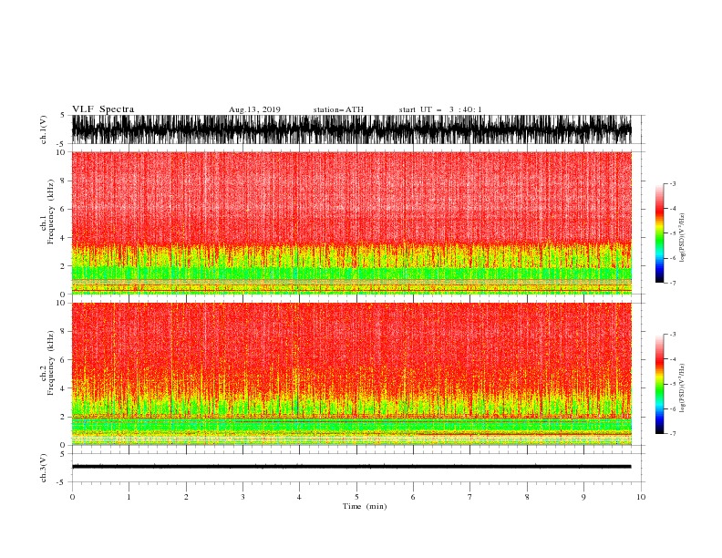Click the ch.1 color bar 'log(PSD)(V²/Hz)' label
The image size is (722, 558).
[682, 238]
